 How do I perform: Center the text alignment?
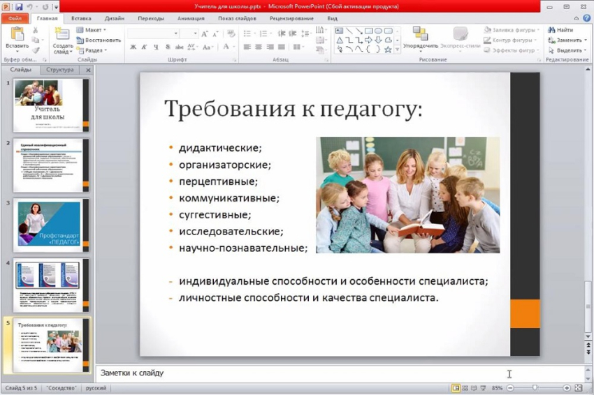click(259, 47)
